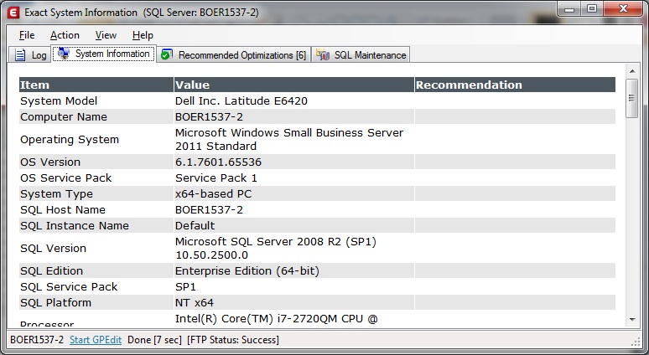Click BOER1537-2 in the status bar

point(37,340)
